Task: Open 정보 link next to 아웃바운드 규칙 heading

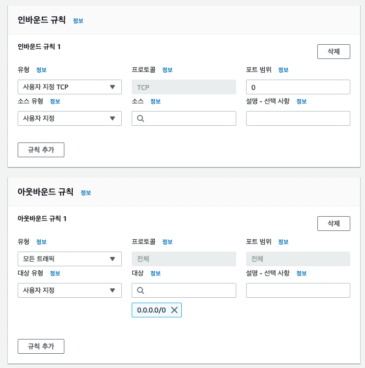Action: (x=86, y=193)
